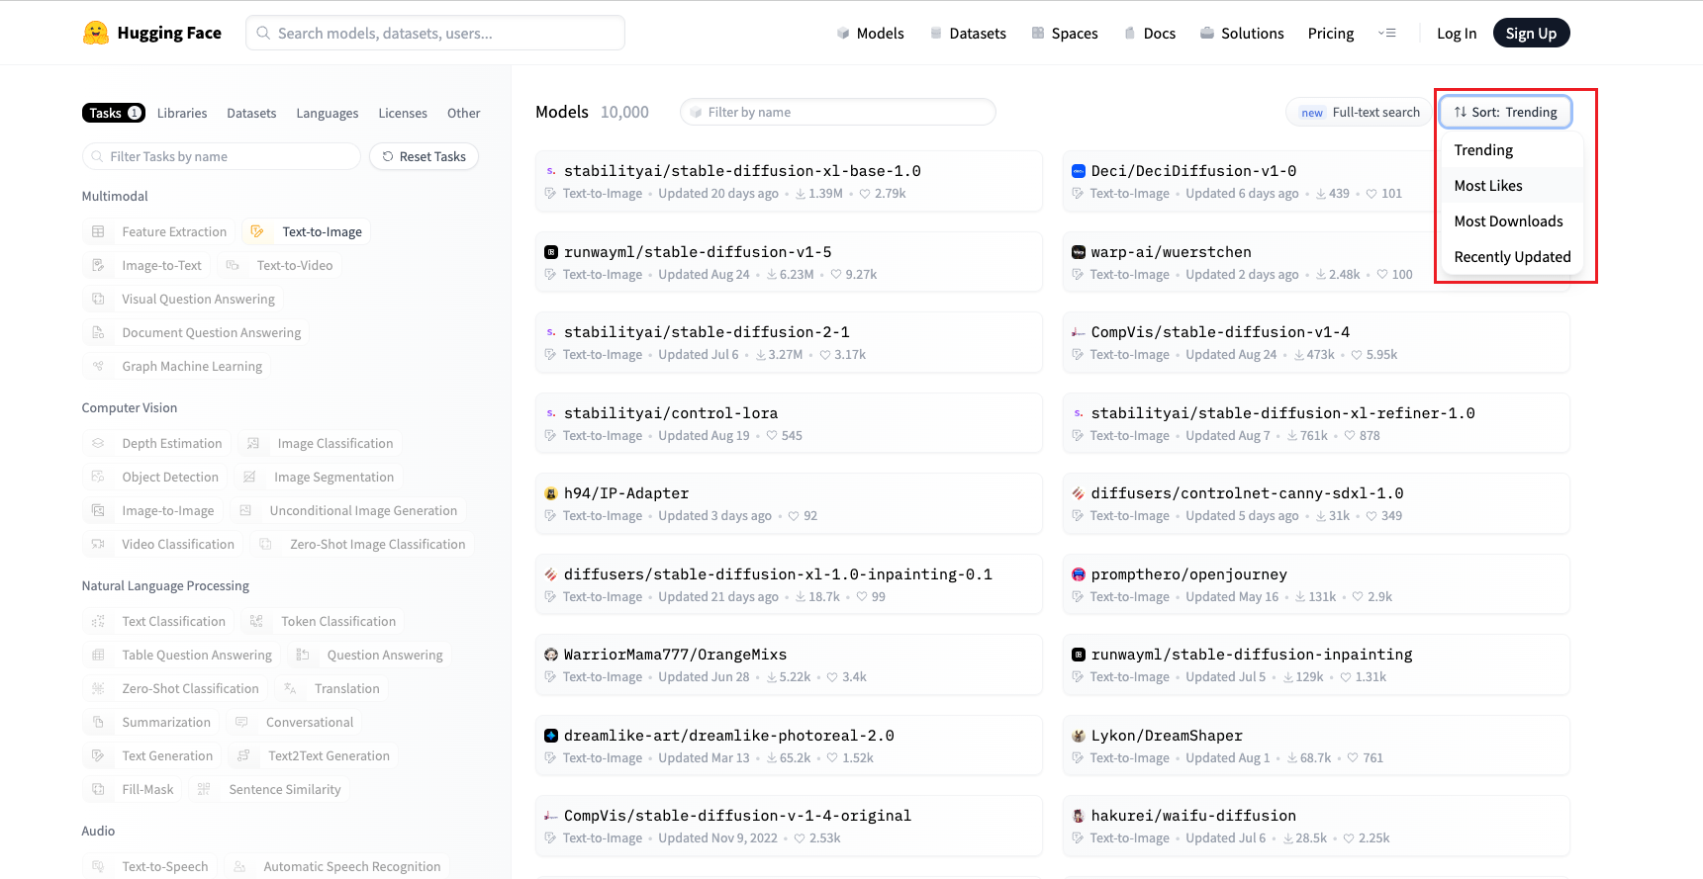Switch to the Tasks filter tab
This screenshot has height=879, width=1703.
coord(114,113)
